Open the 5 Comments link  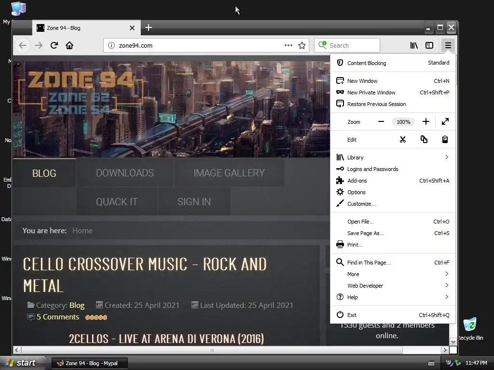click(x=58, y=317)
